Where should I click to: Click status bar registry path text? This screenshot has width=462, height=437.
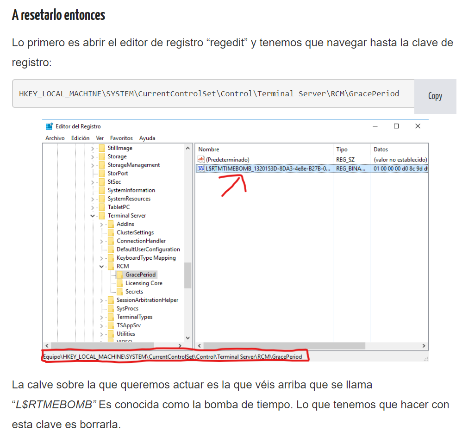pos(172,356)
